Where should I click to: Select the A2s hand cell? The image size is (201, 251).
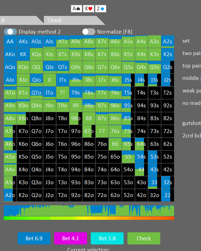pos(168,42)
